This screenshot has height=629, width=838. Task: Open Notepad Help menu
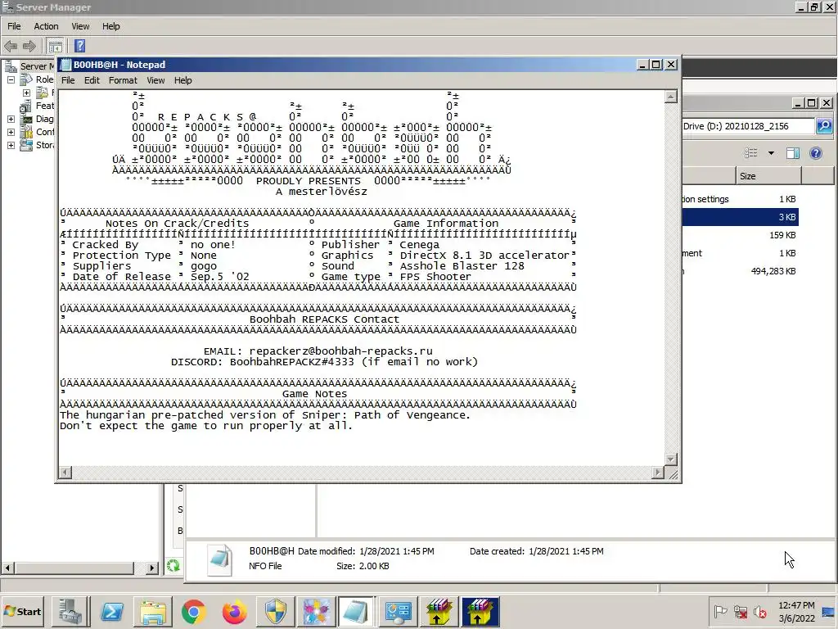click(182, 80)
